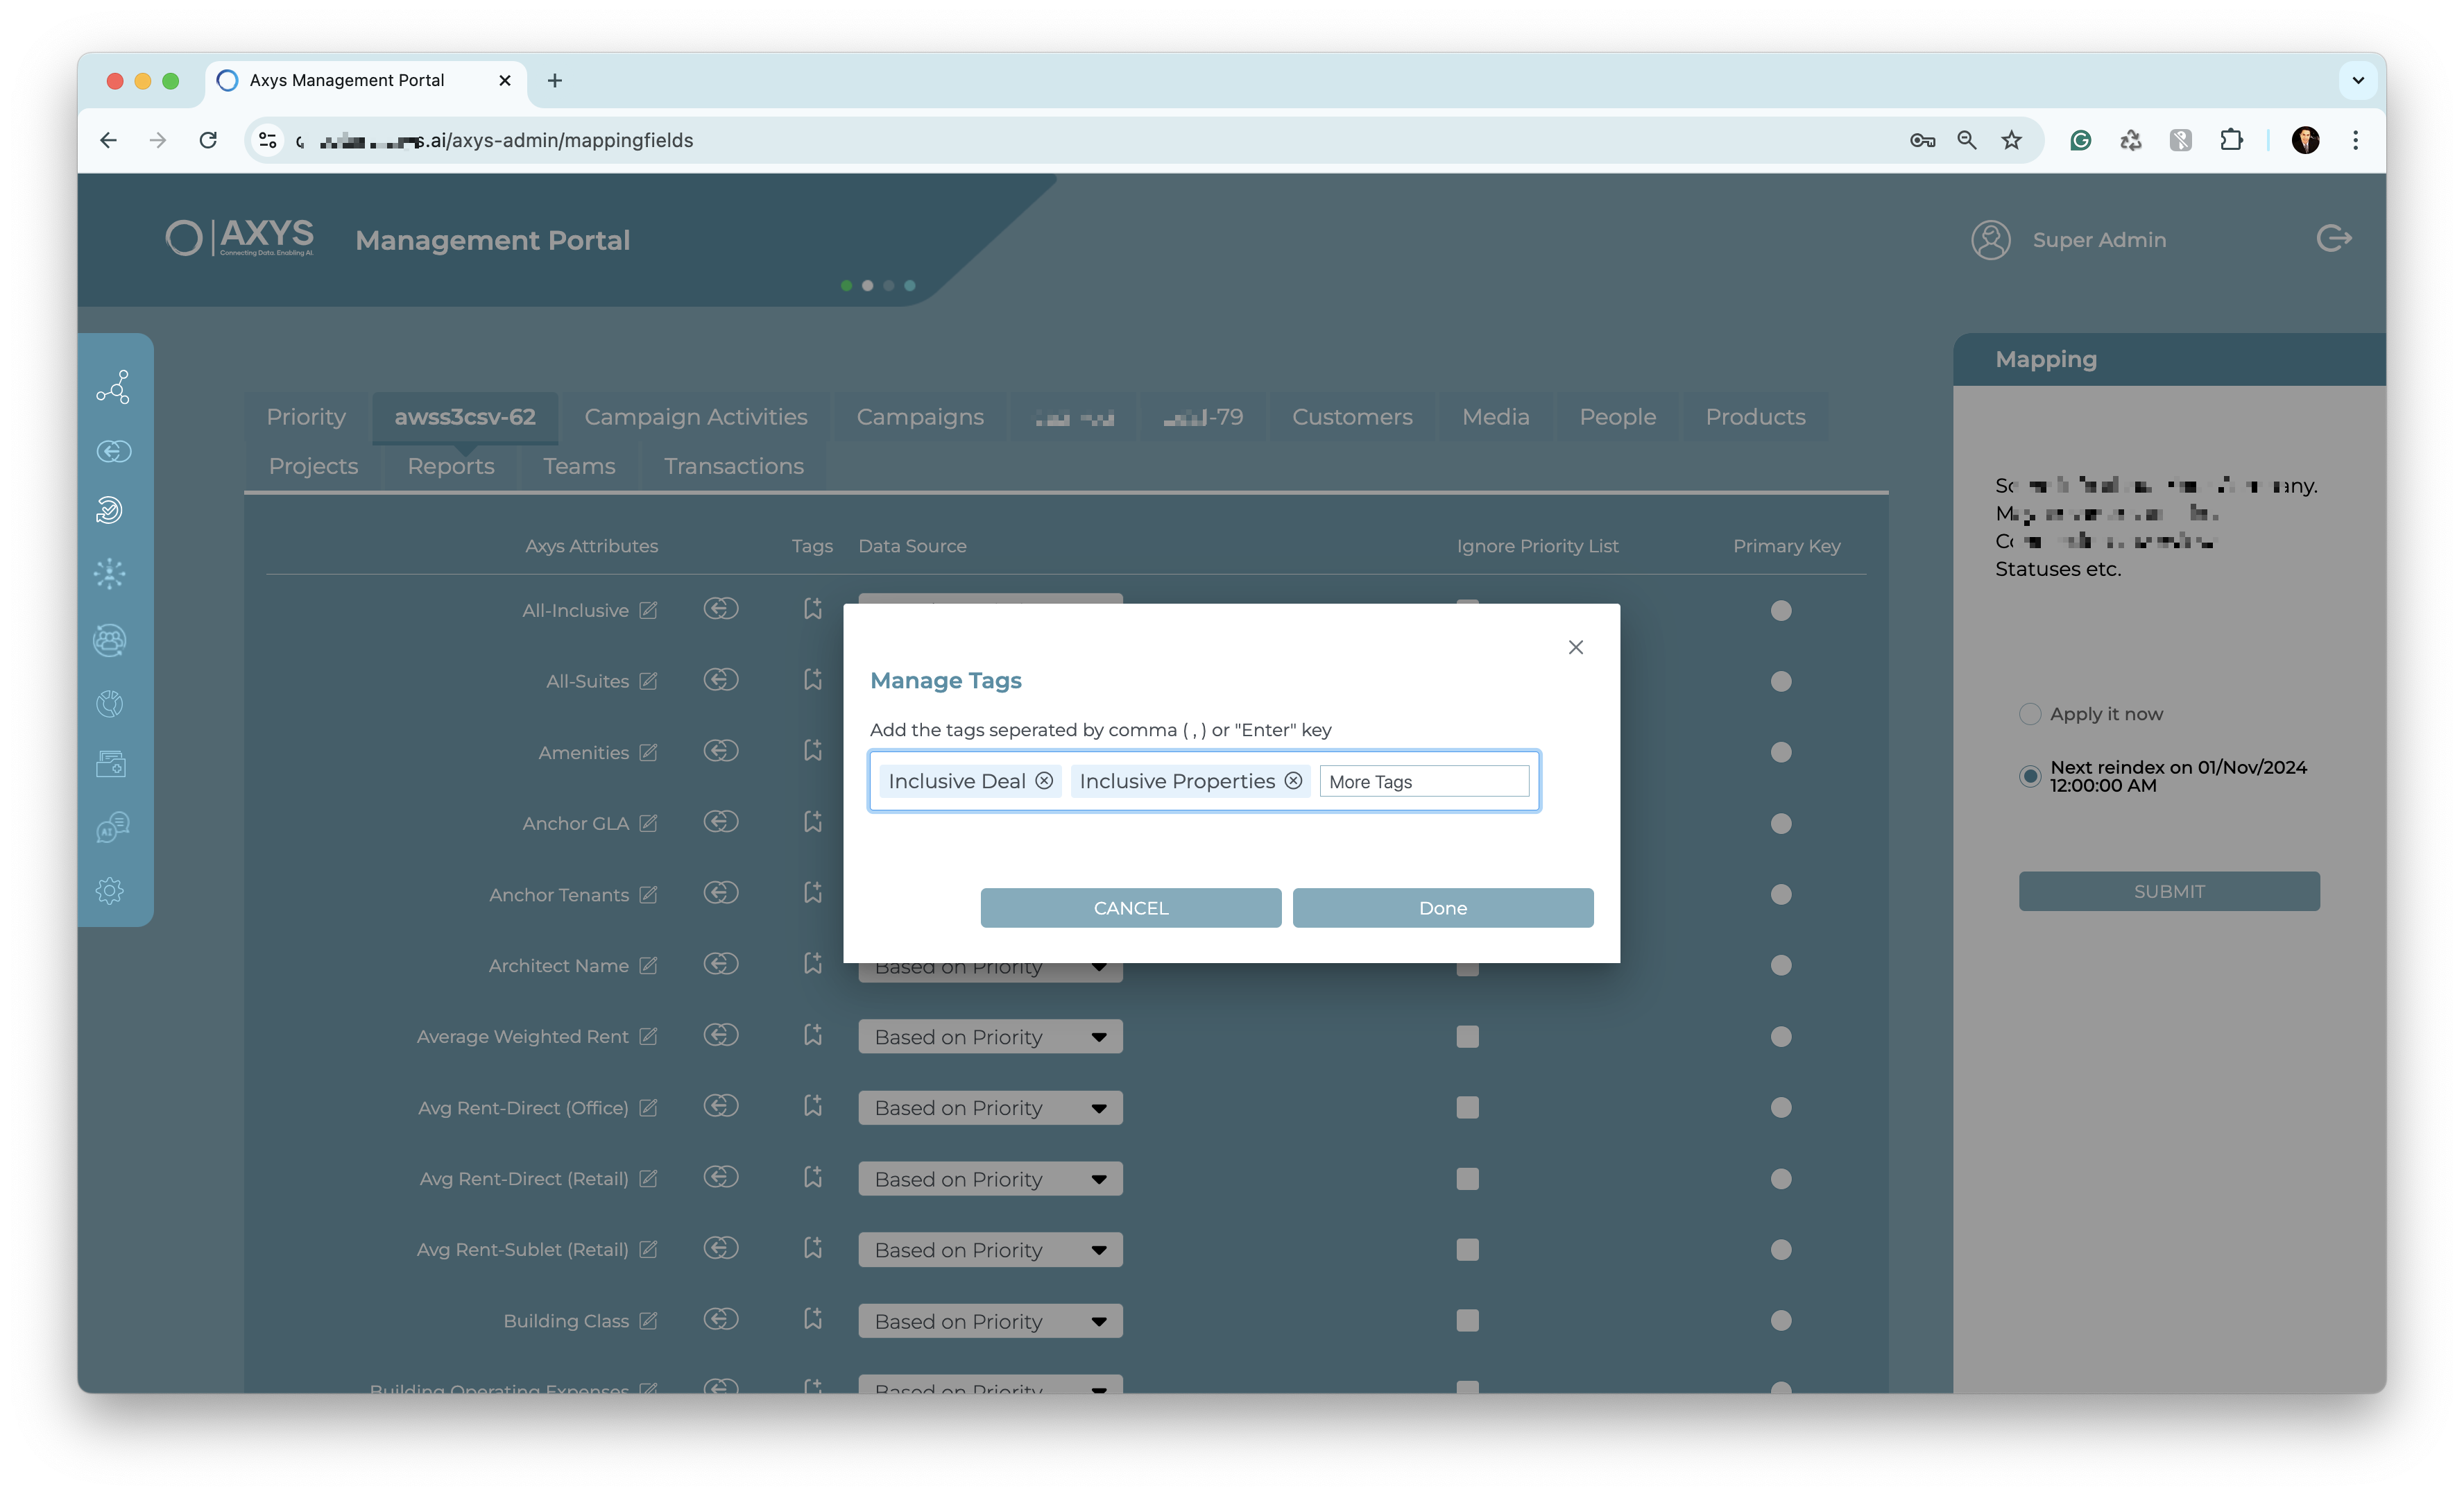
Task: Open Data Source dropdown for Avg Rent-Sublet (Retail)
Action: coord(990,1250)
